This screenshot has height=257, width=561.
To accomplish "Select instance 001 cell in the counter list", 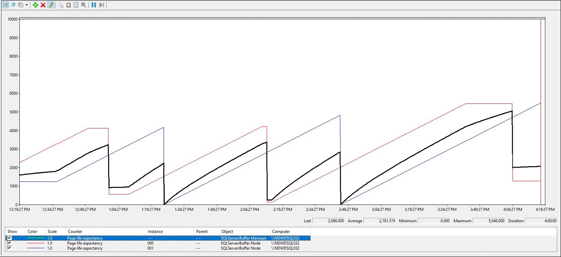I will coord(150,248).
